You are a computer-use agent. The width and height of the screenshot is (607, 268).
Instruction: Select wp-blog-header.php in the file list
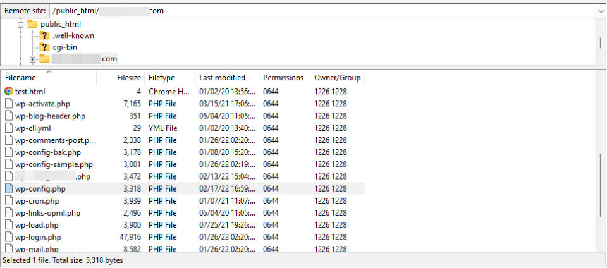coord(51,116)
